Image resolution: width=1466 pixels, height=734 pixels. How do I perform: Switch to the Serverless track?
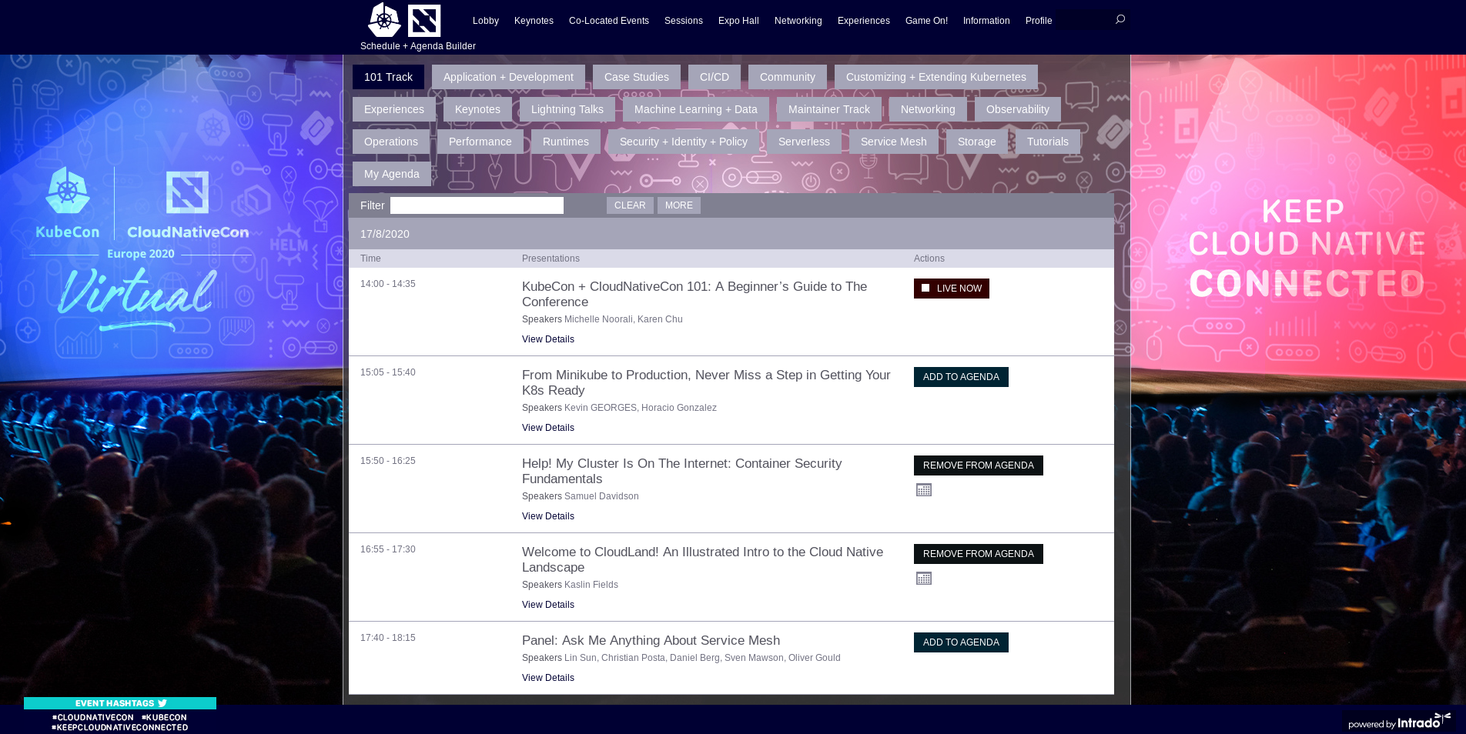click(804, 142)
